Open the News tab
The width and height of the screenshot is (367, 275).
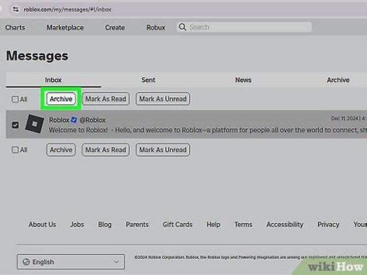[243, 80]
